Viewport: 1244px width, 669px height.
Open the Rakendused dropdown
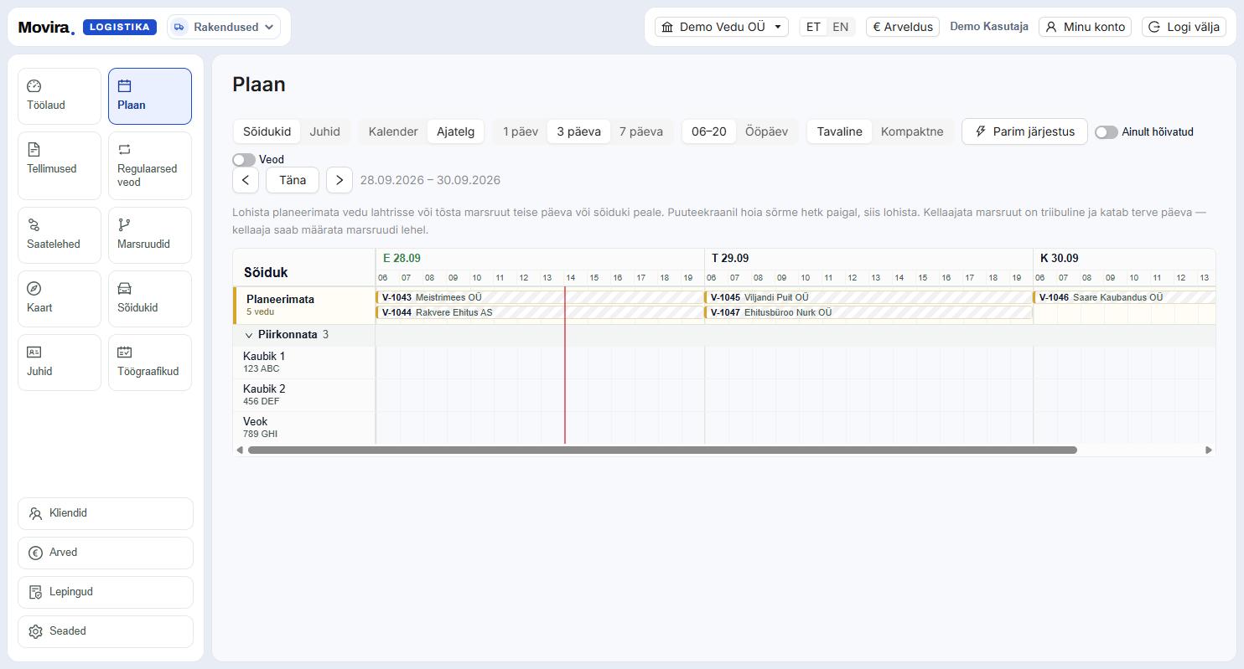(x=224, y=27)
